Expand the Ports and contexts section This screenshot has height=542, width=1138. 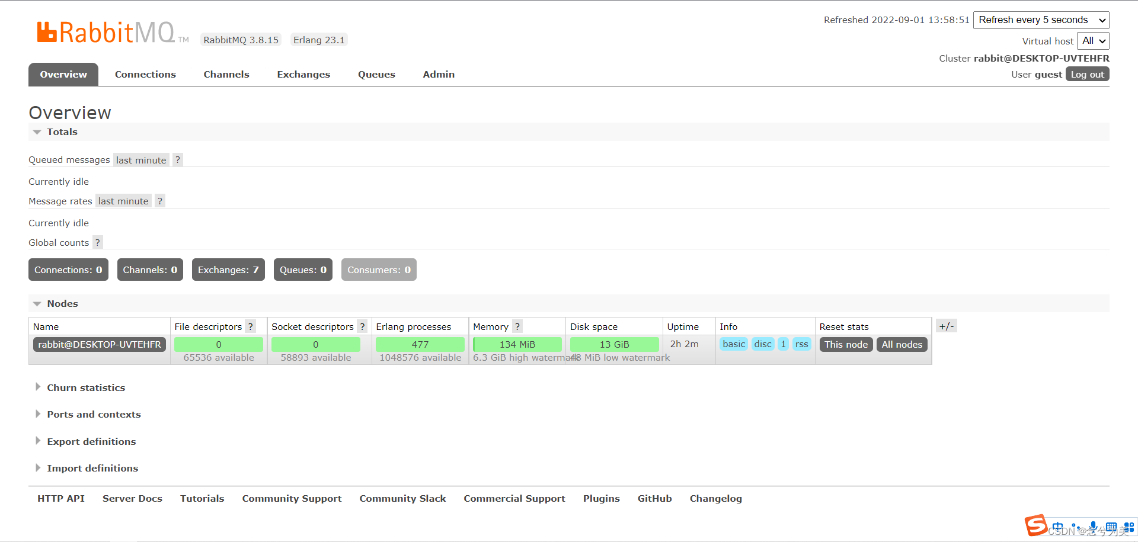pos(88,414)
